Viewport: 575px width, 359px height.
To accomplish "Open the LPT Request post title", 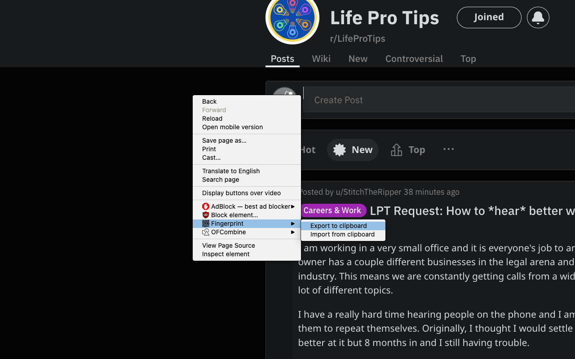I will 473,210.
